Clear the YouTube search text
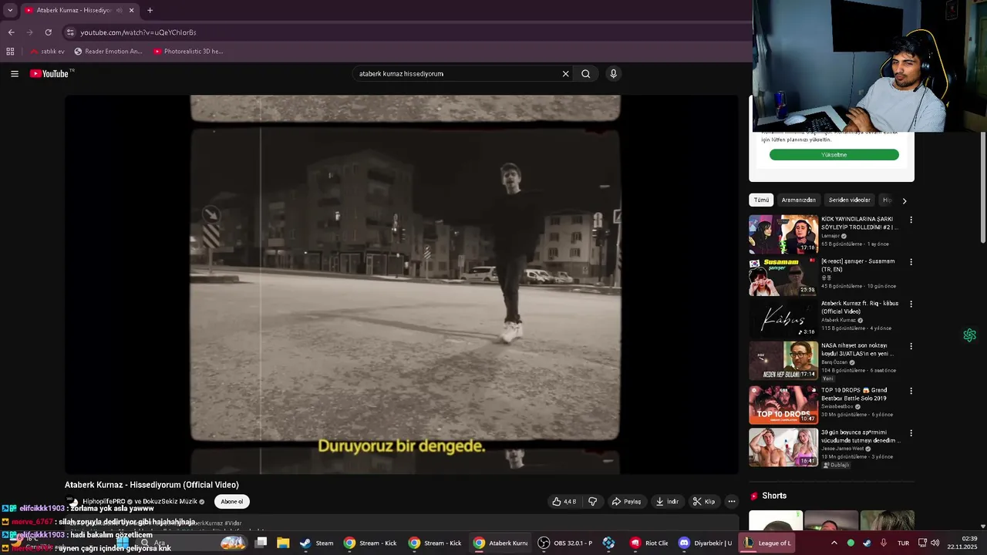 pos(565,74)
